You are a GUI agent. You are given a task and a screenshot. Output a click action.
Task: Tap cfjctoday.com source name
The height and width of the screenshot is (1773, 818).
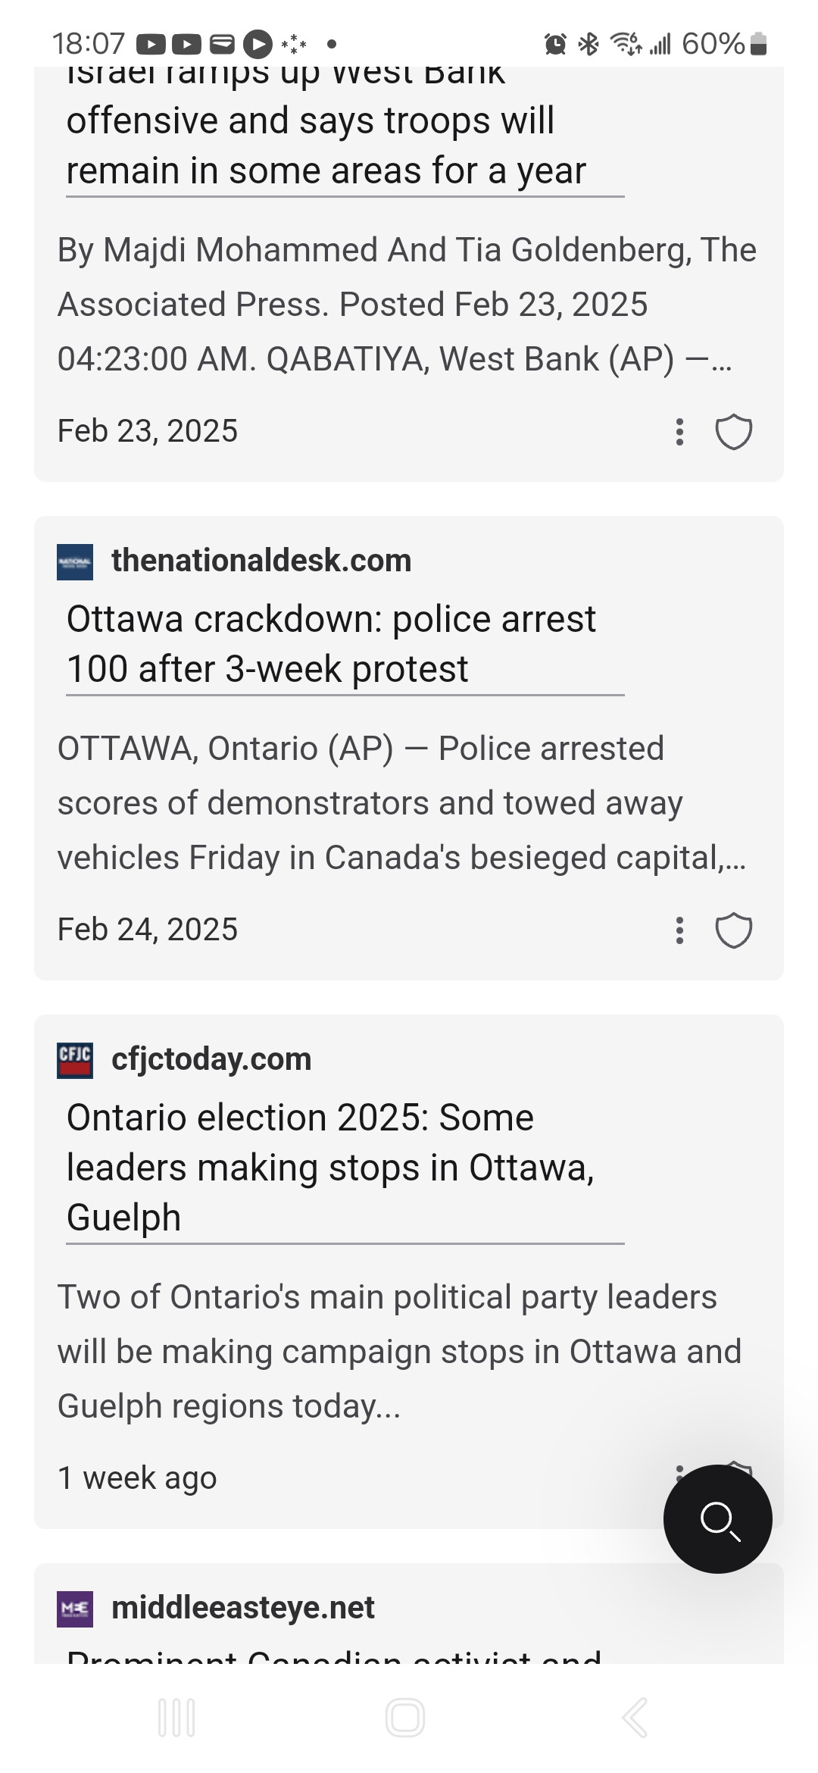(x=211, y=1059)
